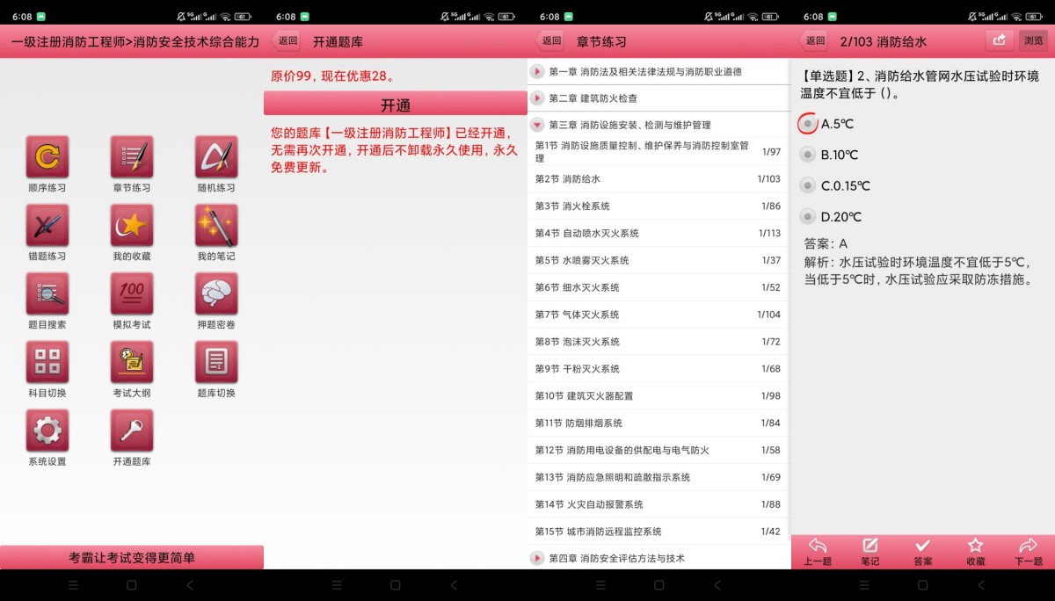Open 第11节 防烟排烟系统 section
Screen dimensions: 1055x601
point(659,424)
